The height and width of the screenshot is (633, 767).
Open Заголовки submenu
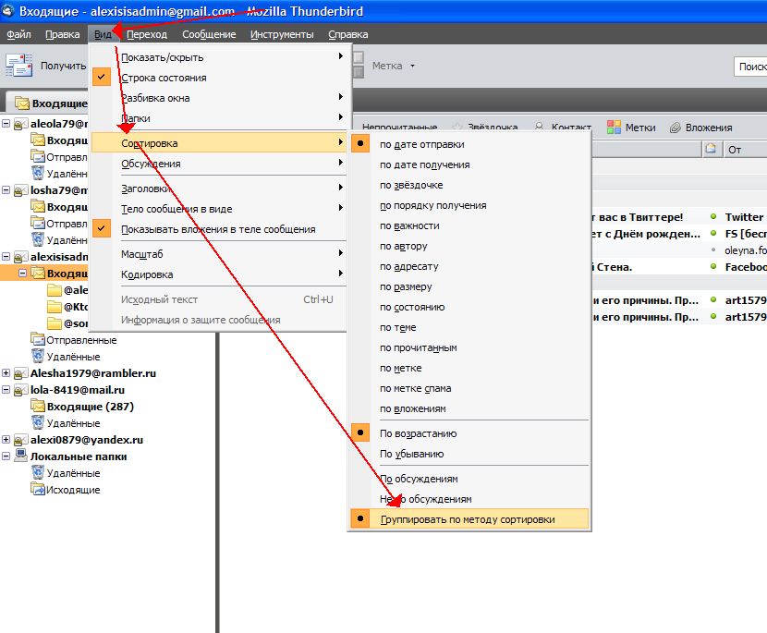tap(219, 189)
